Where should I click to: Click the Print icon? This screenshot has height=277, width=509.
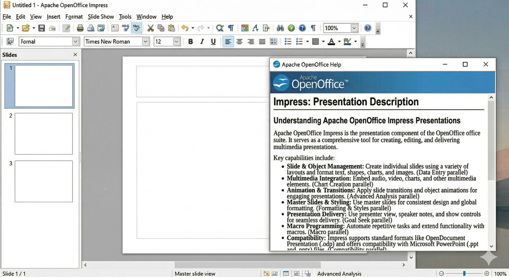tap(80, 28)
